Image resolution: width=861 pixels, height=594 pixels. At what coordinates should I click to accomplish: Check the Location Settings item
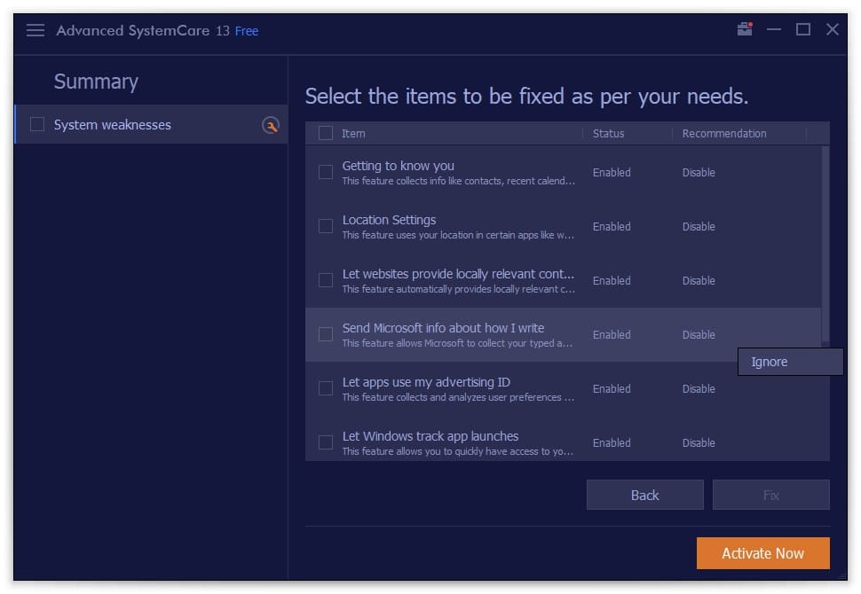326,226
